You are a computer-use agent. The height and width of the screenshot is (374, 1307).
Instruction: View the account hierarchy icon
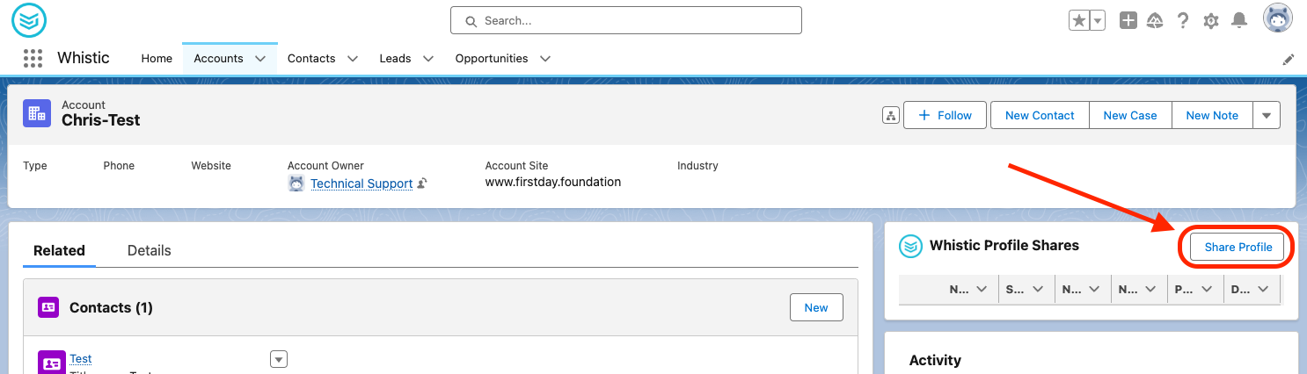pyautogui.click(x=890, y=115)
